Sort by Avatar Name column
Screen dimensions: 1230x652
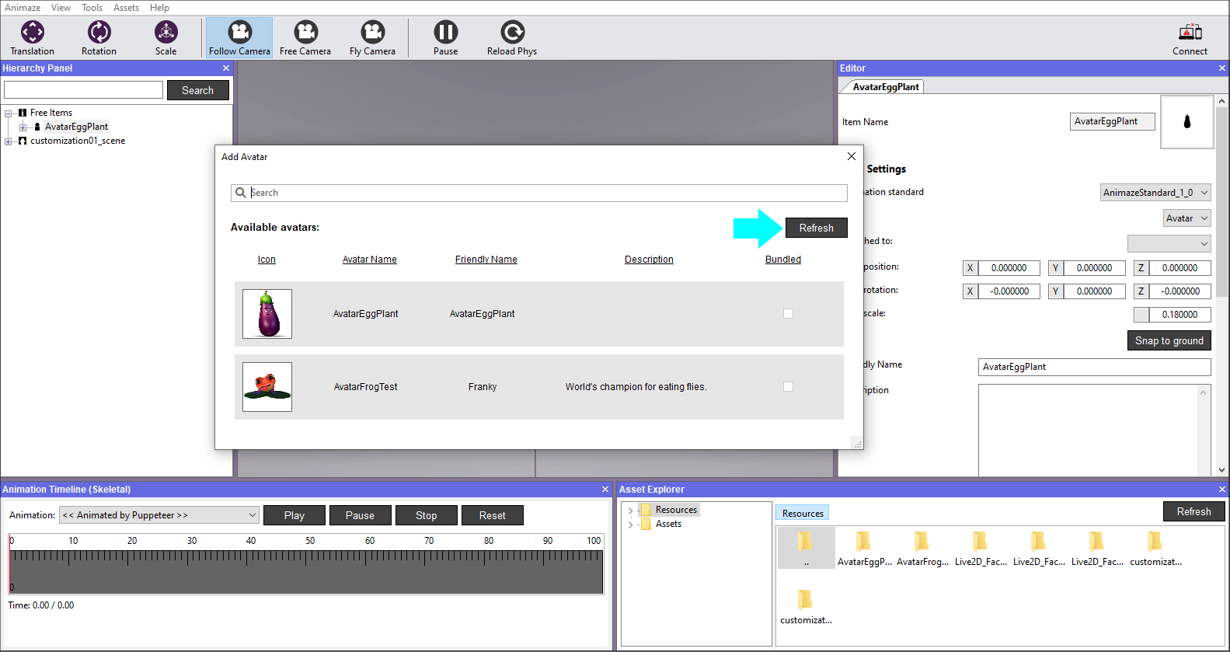[370, 260]
